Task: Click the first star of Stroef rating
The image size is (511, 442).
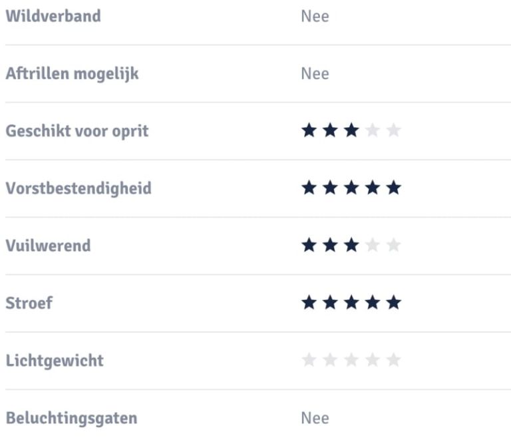Action: (309, 303)
